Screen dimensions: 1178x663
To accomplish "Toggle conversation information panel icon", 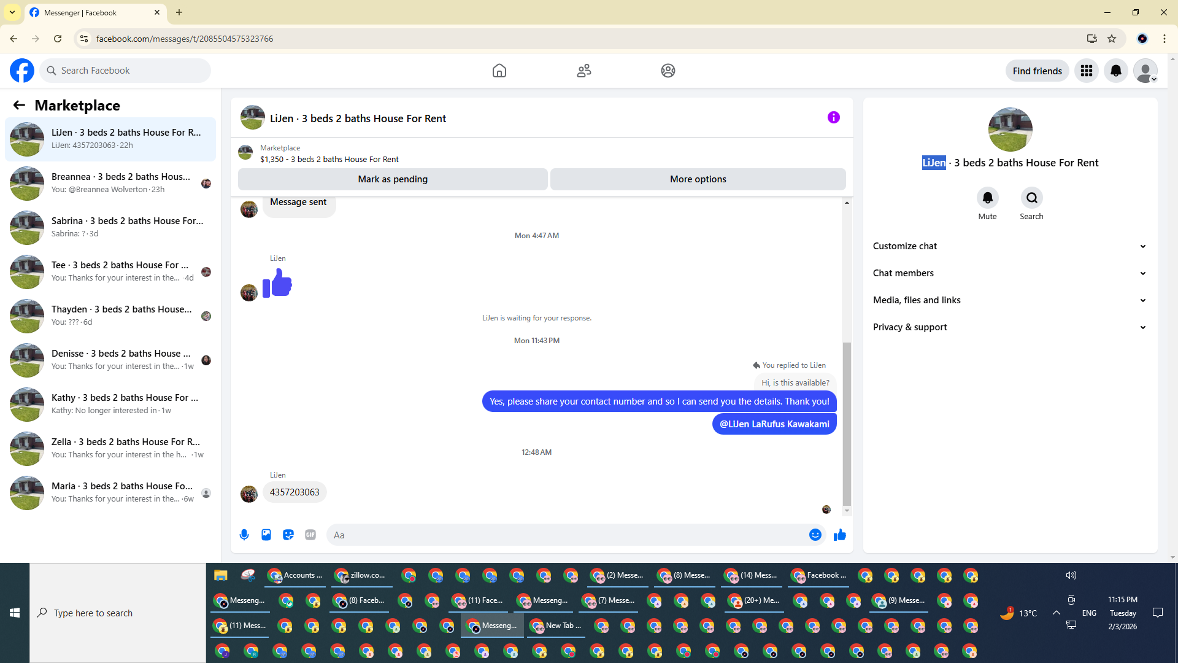I will pos(833,117).
